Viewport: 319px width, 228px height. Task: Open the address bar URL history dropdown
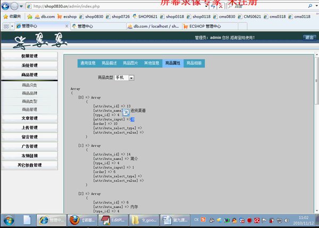(x=207, y=6)
